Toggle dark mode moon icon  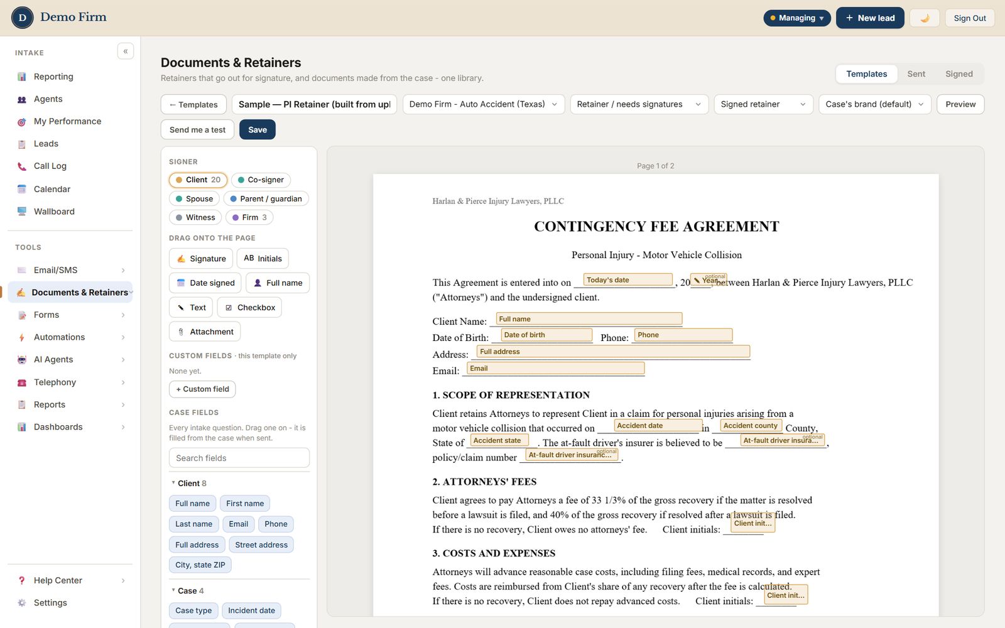[925, 18]
